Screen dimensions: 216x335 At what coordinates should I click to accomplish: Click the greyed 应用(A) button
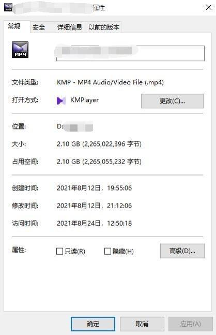(x=191, y=324)
